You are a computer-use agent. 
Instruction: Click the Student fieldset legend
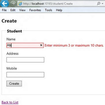coord(14,31)
